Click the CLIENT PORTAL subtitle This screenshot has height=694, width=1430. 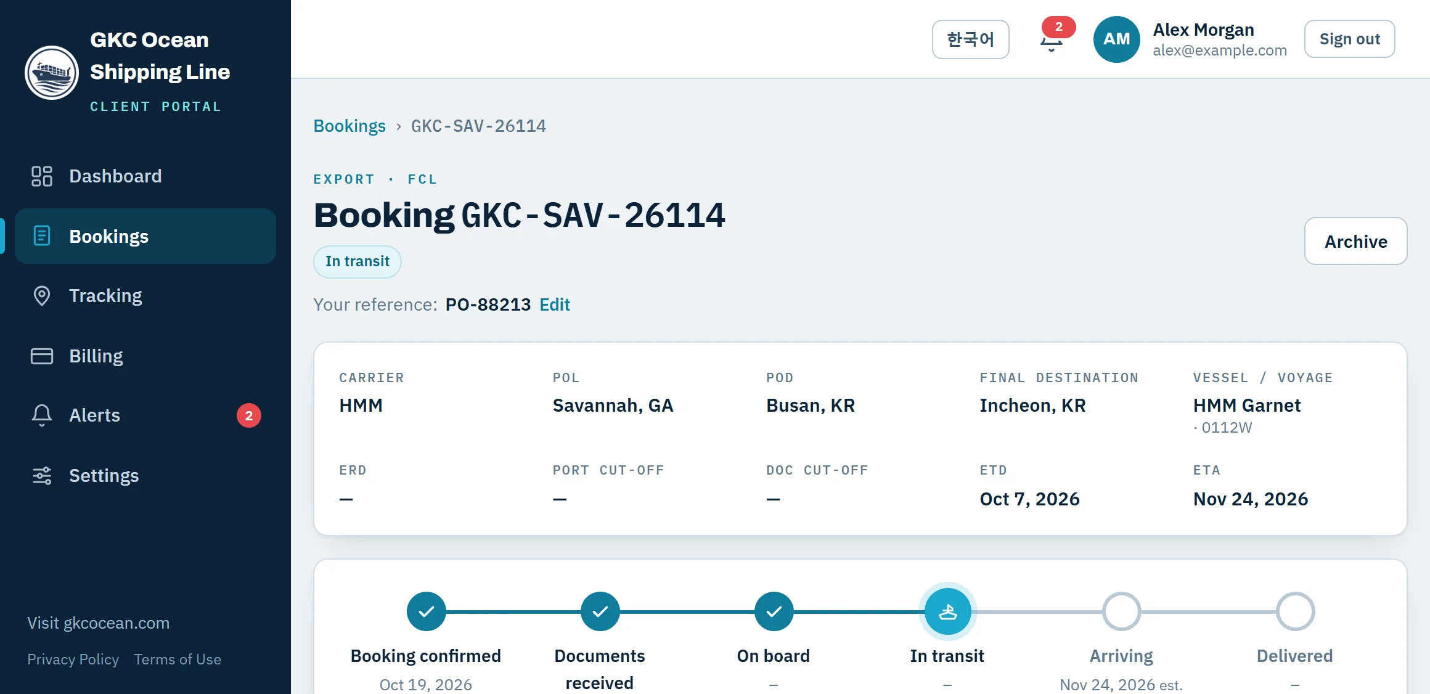point(155,107)
